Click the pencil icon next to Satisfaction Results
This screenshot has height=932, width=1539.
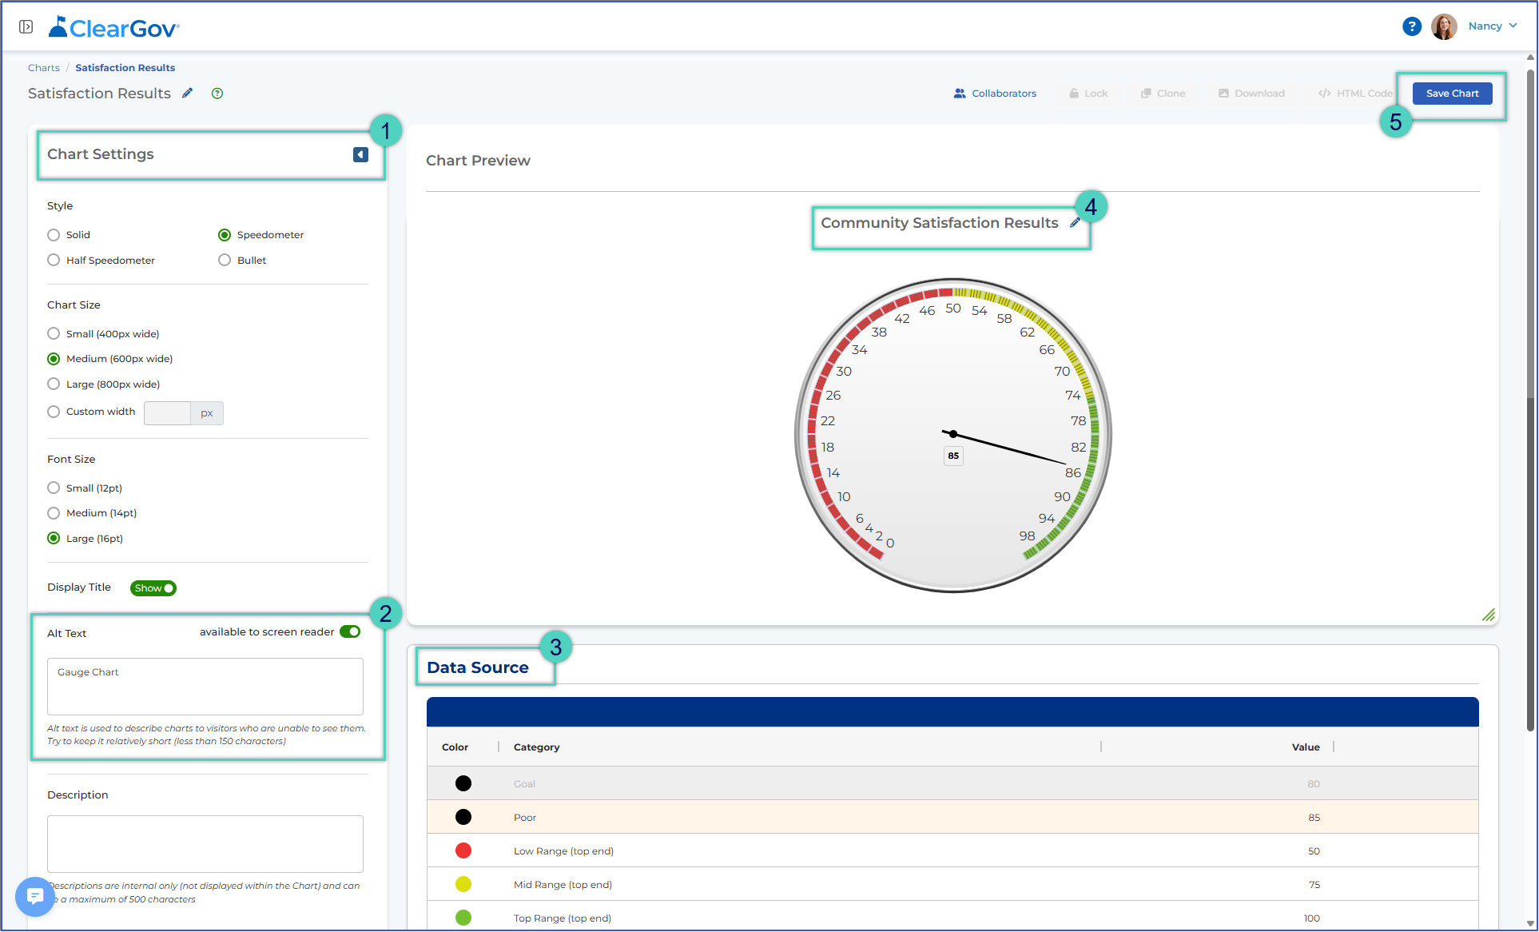pyautogui.click(x=188, y=93)
